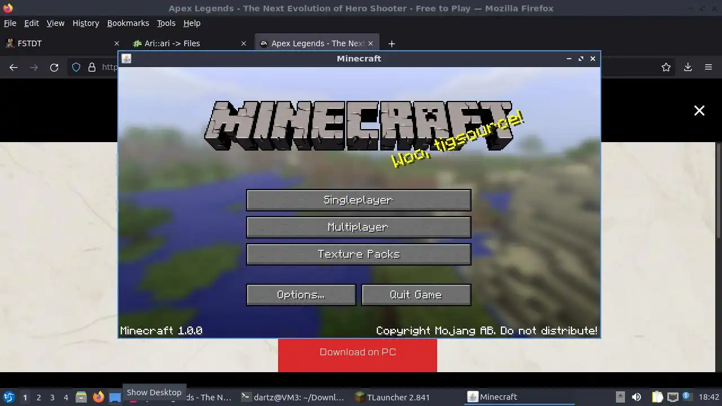Expand the hidden system tray icons arrow
This screenshot has height=406, width=722.
point(620,397)
